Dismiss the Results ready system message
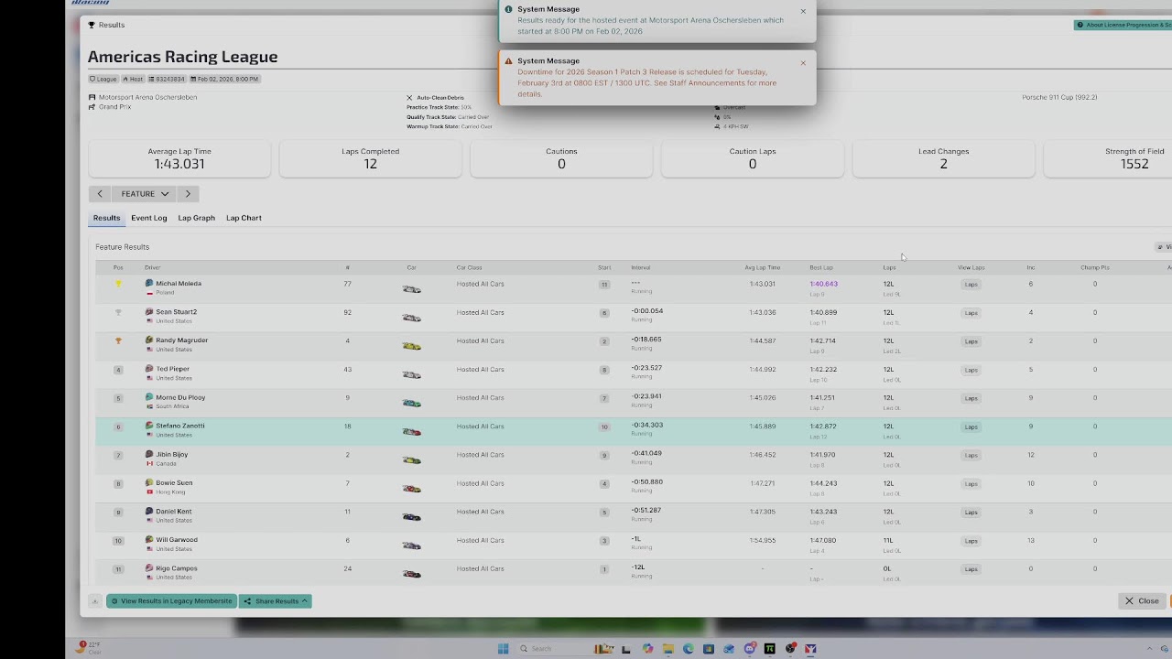Screen dimensions: 1172x659 [x=803, y=12]
